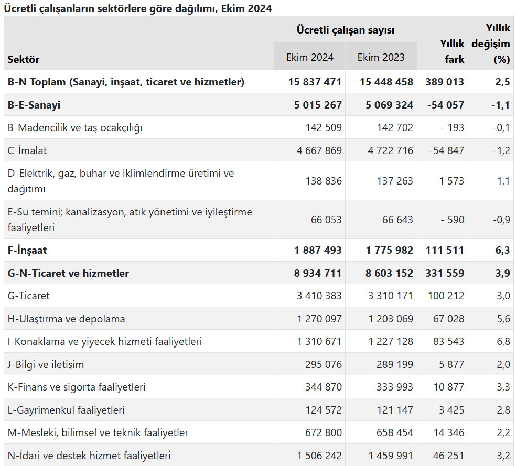Click the J-Bilgi ve iletişim row label
Viewport: 516px width, 466px height.
coord(46,365)
